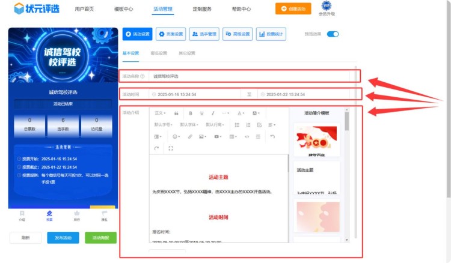451x263 pixels.
Task: Open the 模板中心 menu item
Action: (x=124, y=9)
